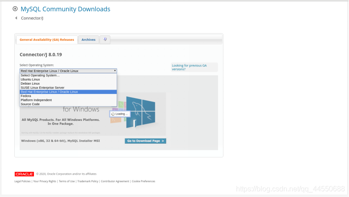Open the info icon tab beside Archives
This screenshot has height=197, width=349.
pos(105,39)
